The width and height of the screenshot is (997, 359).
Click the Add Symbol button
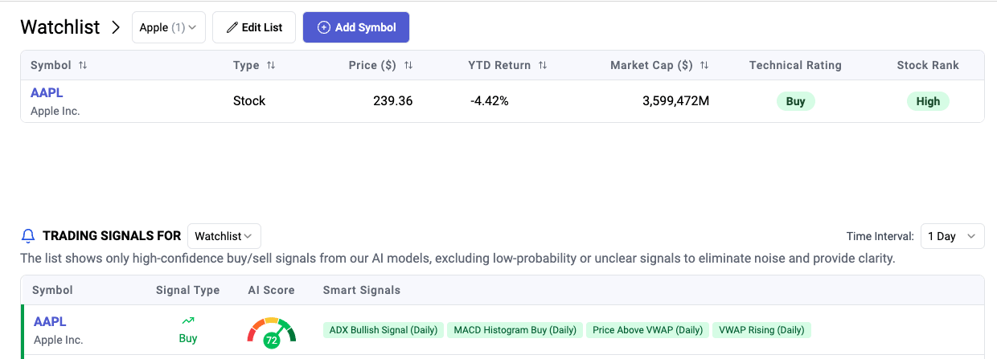[356, 27]
